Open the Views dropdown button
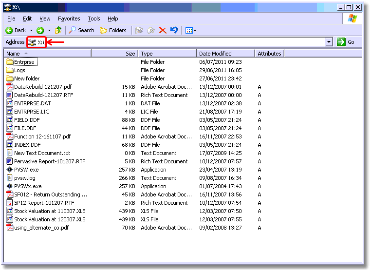 (190, 30)
